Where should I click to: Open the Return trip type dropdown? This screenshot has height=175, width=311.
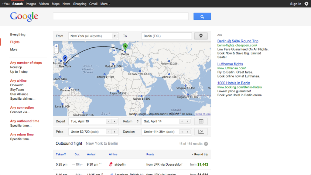[x=131, y=121]
